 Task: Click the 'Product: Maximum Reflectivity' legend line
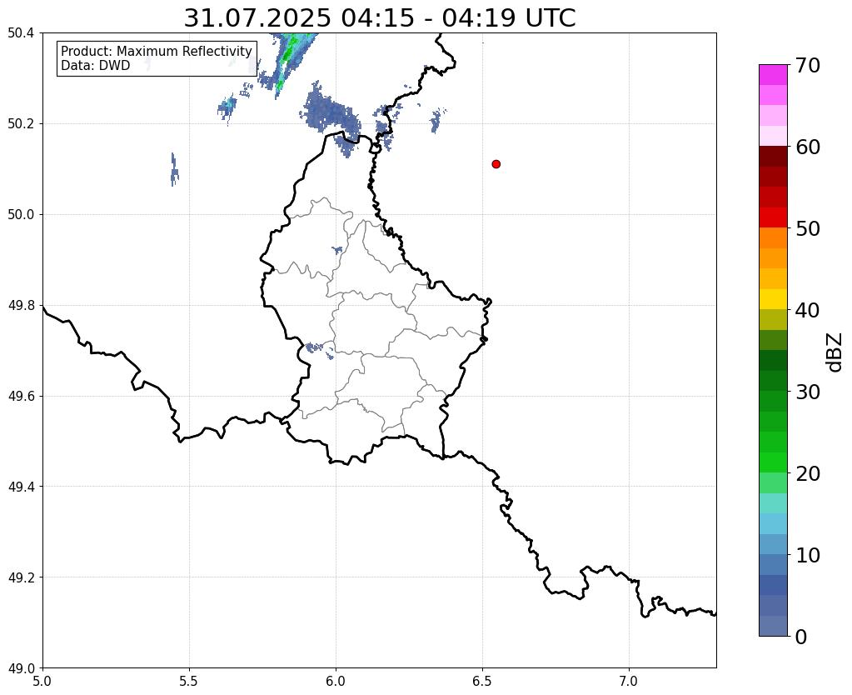(x=157, y=51)
